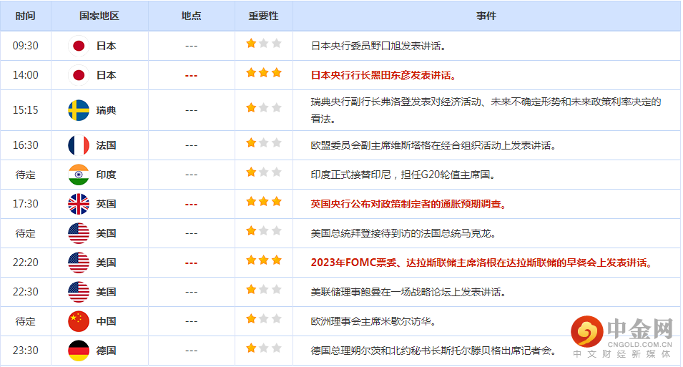Select the India flag icon
683x367 pixels.
coord(79,175)
